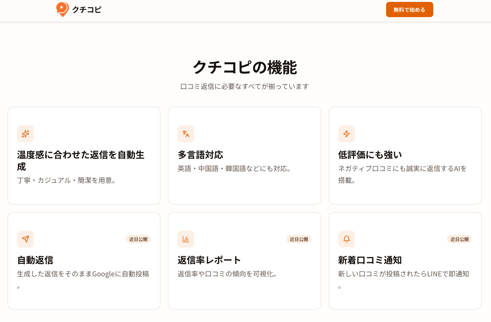This screenshot has width=491, height=322.
Task: Open the 多言語対応 feature card
Action: [244, 155]
